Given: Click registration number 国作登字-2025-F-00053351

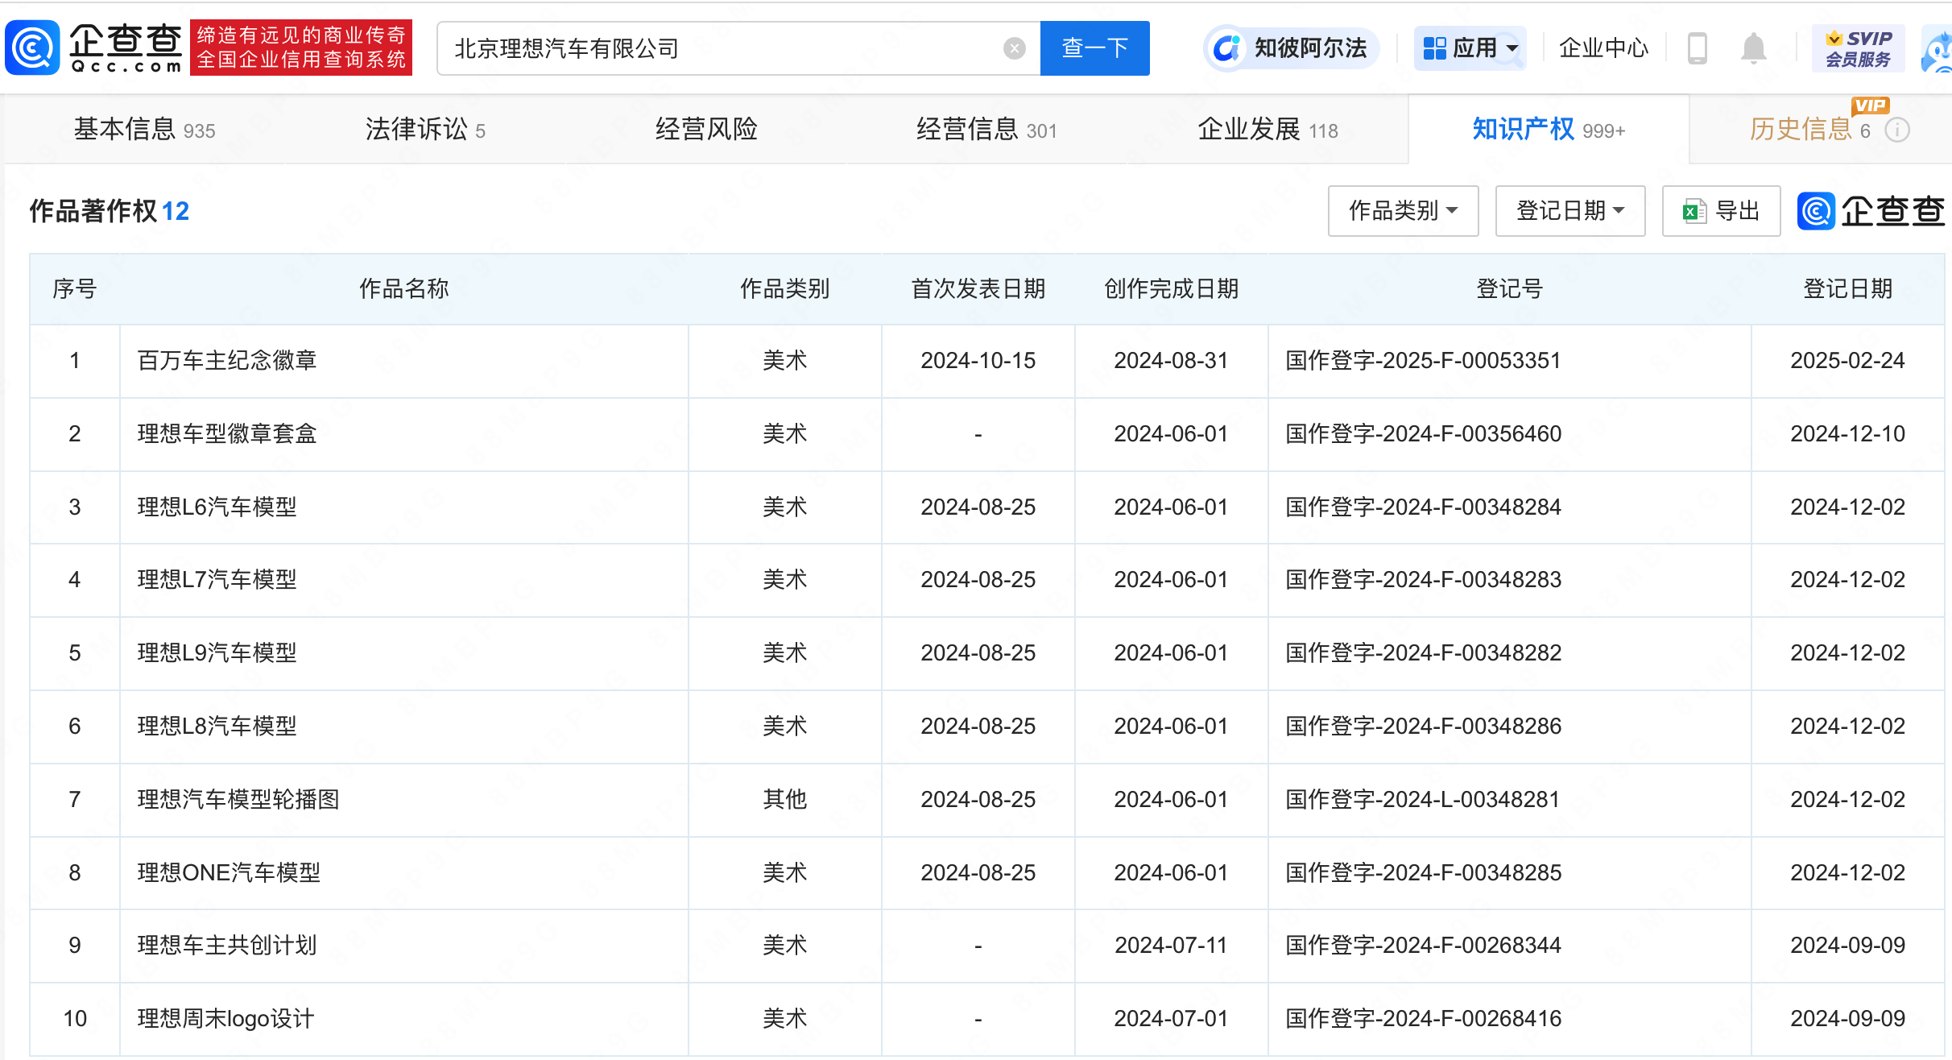Looking at the screenshot, I should (1423, 360).
